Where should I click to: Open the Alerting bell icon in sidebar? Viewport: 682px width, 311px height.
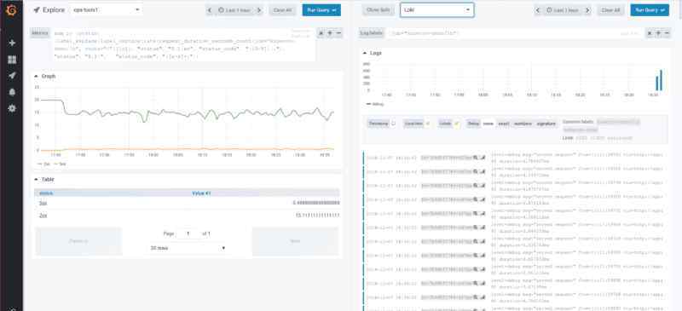(x=12, y=92)
